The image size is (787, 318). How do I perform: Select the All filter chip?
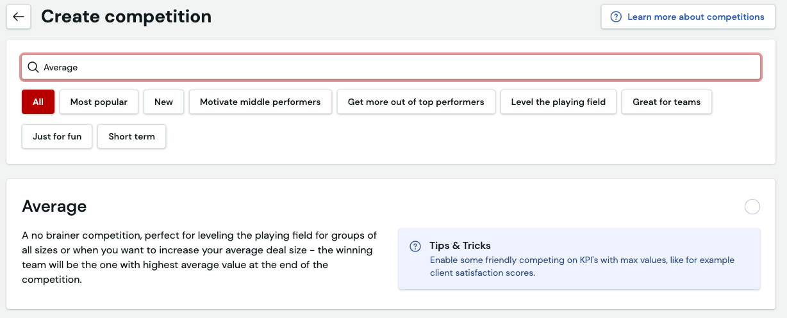click(x=38, y=102)
